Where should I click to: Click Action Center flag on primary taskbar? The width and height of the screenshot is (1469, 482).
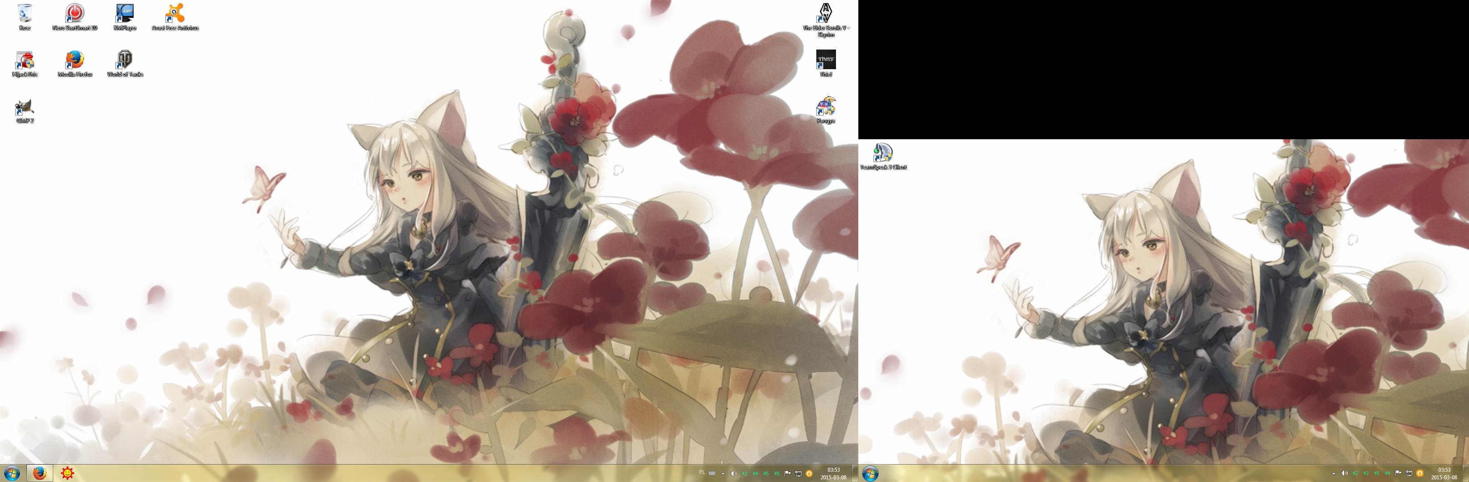788,474
